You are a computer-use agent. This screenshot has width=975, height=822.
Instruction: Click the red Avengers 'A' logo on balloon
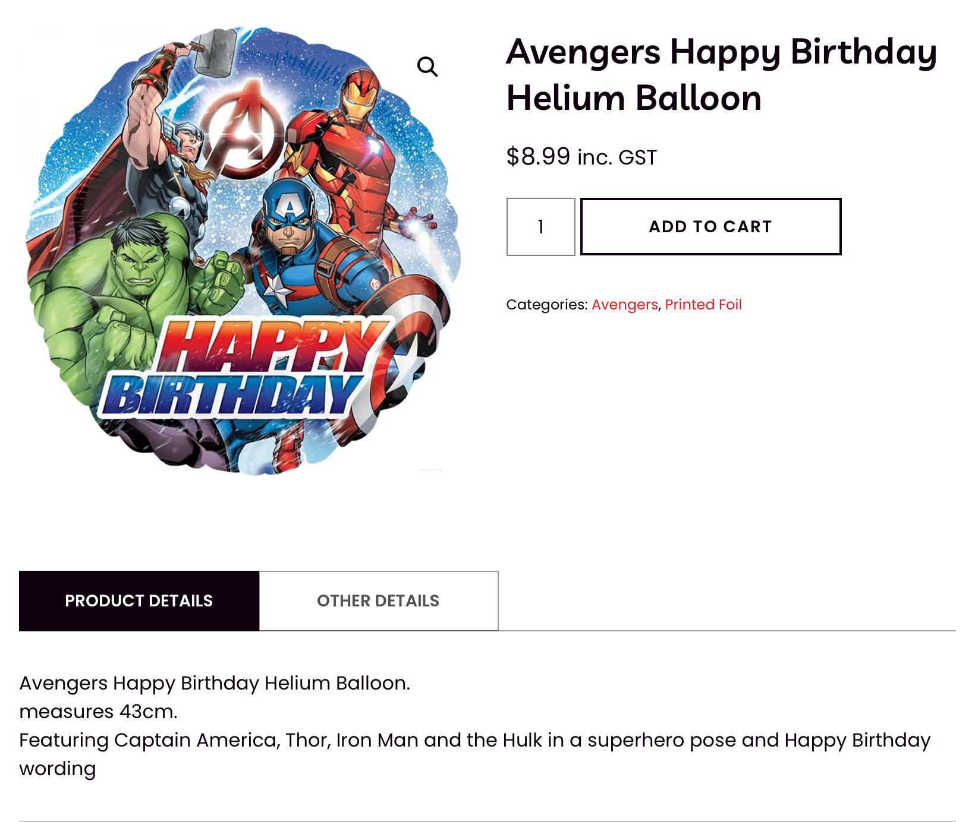pos(243,132)
